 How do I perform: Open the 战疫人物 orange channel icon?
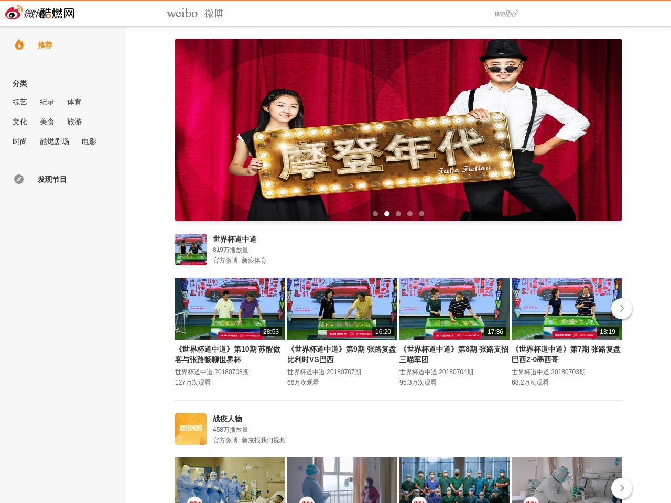[x=191, y=429]
